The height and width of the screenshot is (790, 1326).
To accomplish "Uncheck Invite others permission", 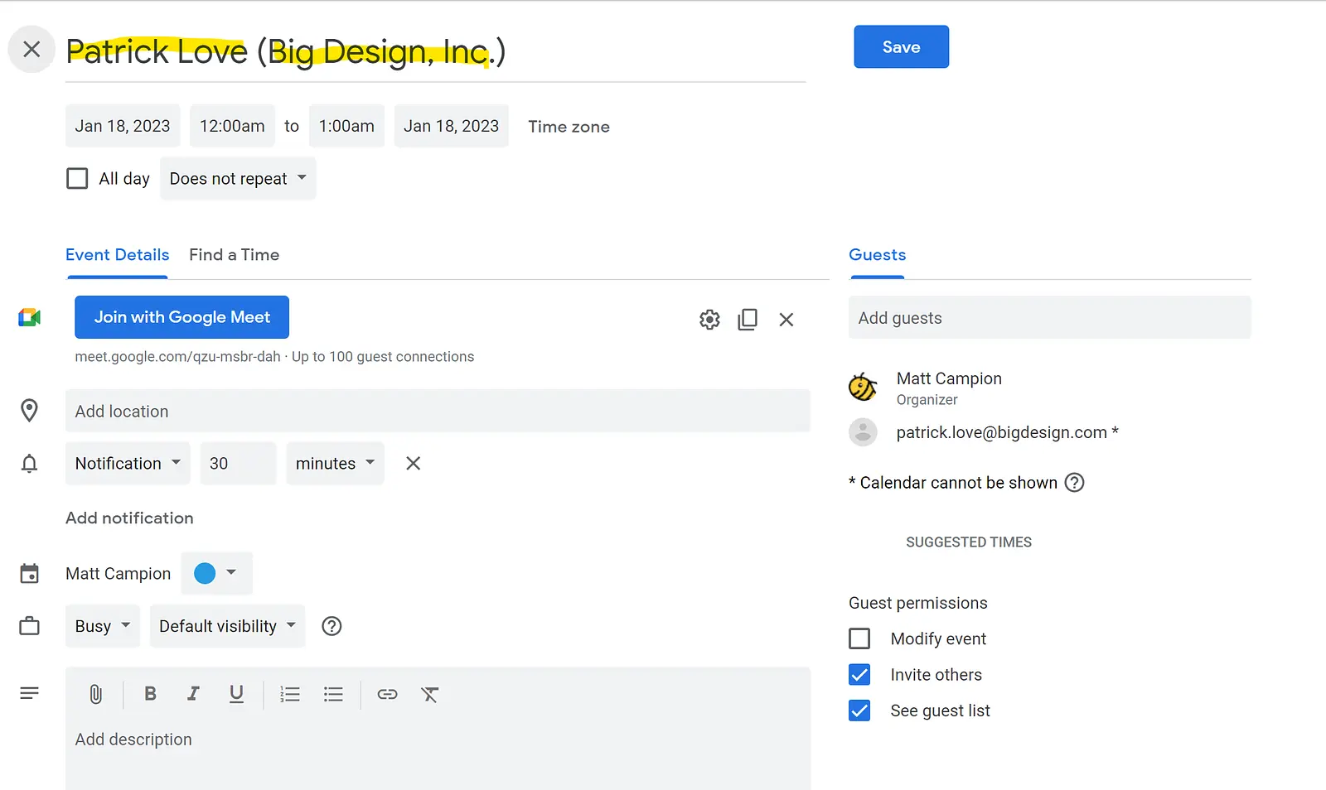I will [859, 675].
